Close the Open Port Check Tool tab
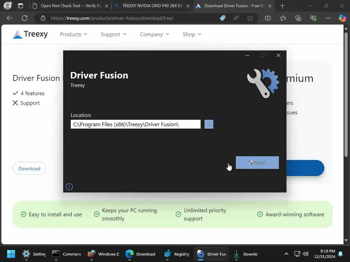This screenshot has height=262, width=350. (x=107, y=6)
